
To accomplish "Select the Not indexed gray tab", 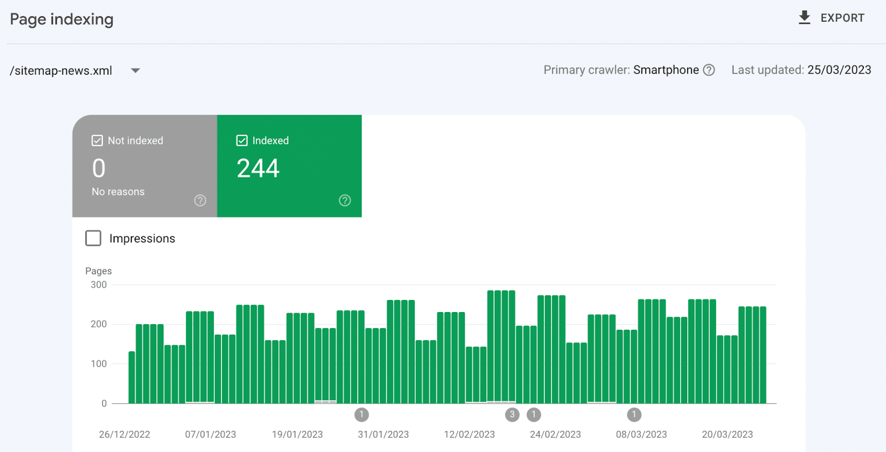I will click(x=145, y=166).
